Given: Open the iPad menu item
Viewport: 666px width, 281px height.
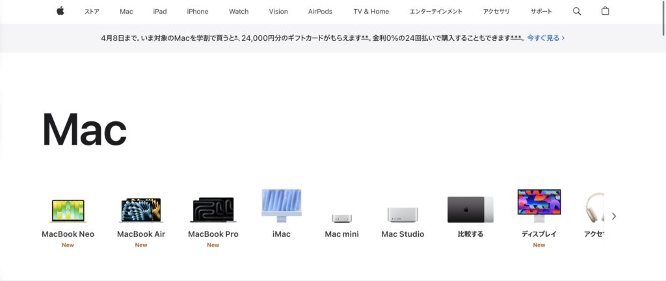Looking at the screenshot, I should (x=160, y=12).
